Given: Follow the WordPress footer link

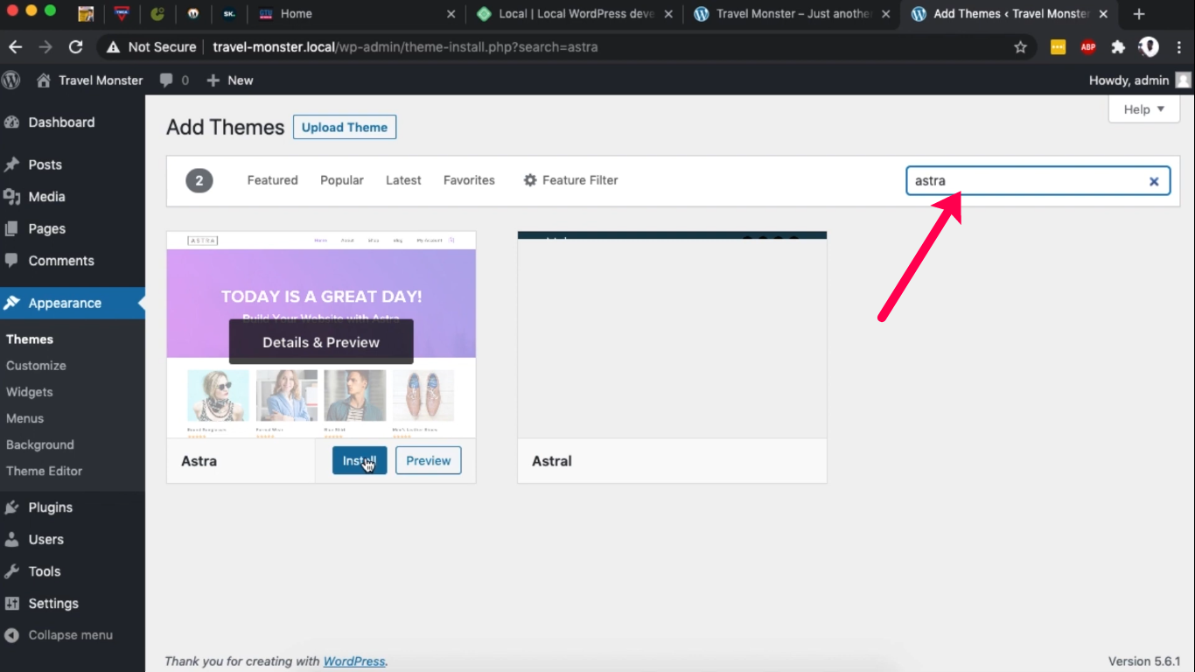Looking at the screenshot, I should [x=354, y=661].
